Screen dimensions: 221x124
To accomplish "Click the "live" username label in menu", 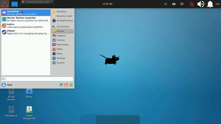I will (10, 85).
